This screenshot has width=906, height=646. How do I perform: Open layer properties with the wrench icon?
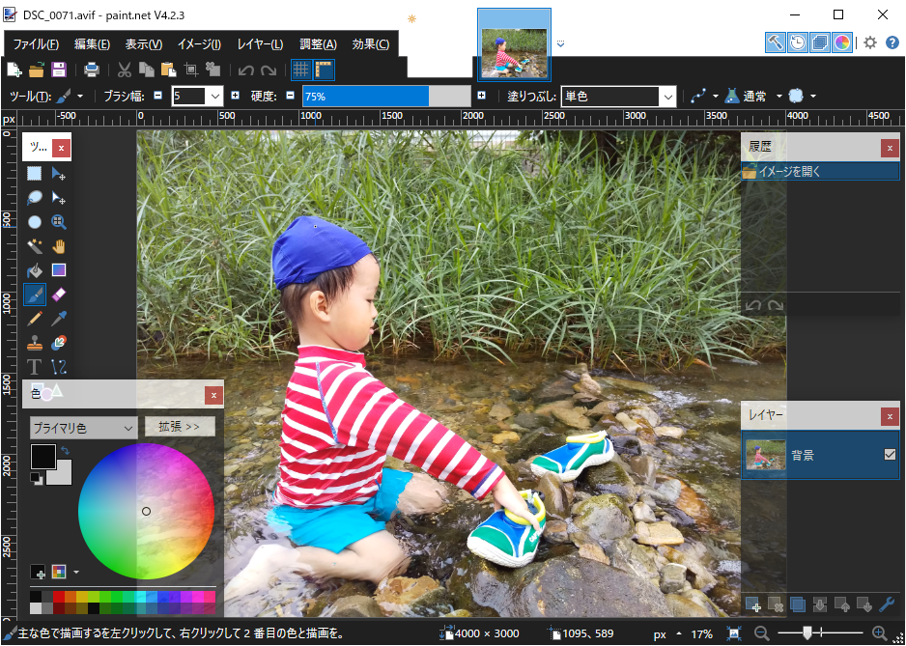pyautogui.click(x=888, y=604)
